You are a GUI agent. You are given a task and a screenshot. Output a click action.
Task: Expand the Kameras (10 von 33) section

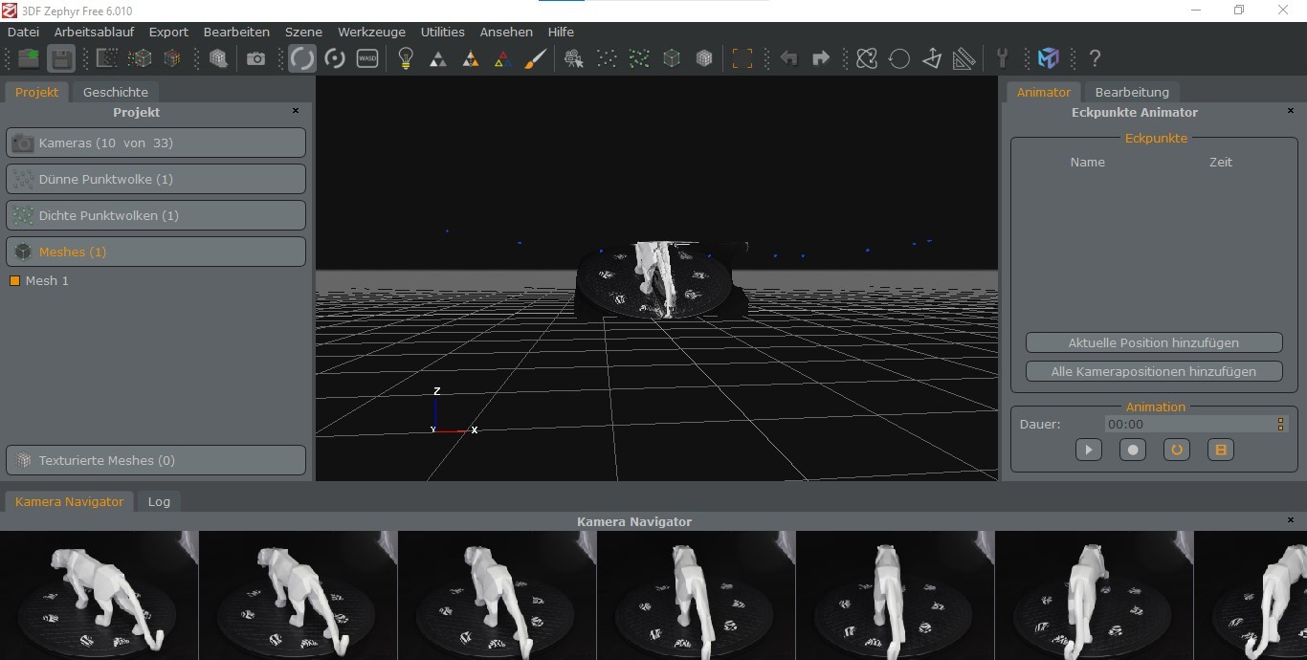156,143
